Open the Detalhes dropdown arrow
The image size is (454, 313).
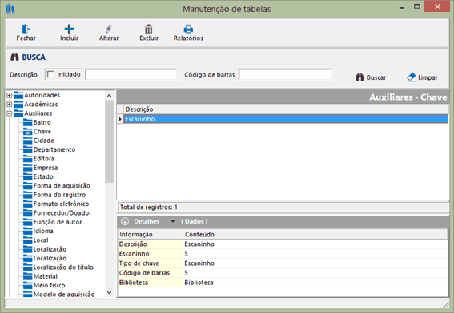tap(173, 221)
